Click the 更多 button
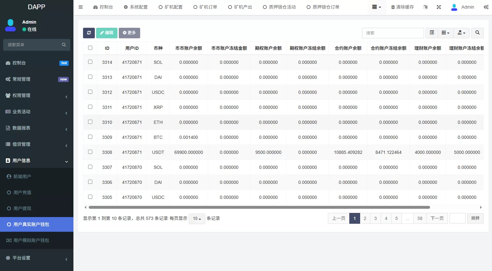The image size is (492, 271). (129, 33)
